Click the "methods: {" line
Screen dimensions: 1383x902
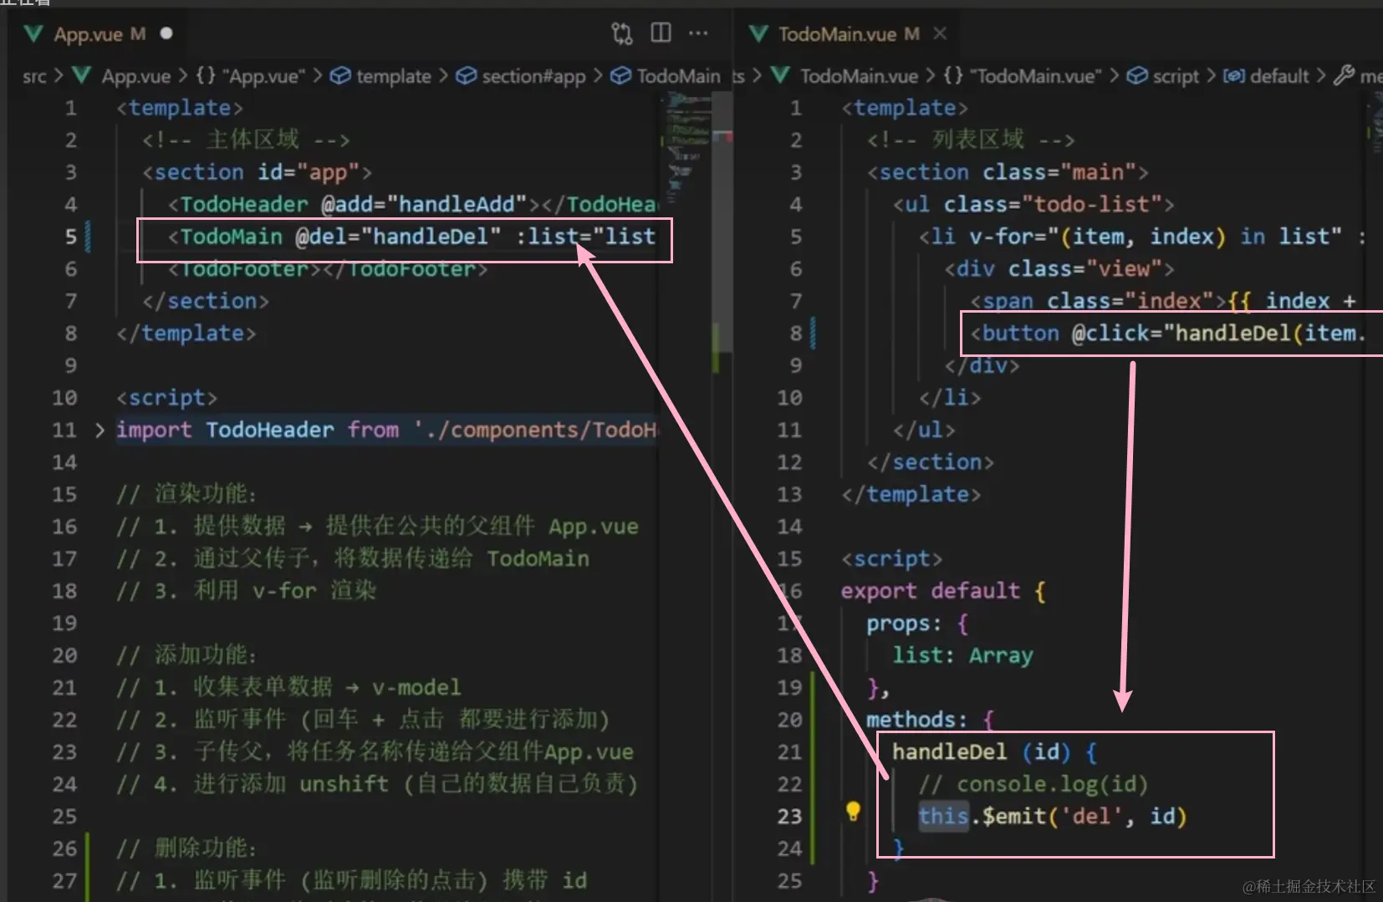[931, 720]
